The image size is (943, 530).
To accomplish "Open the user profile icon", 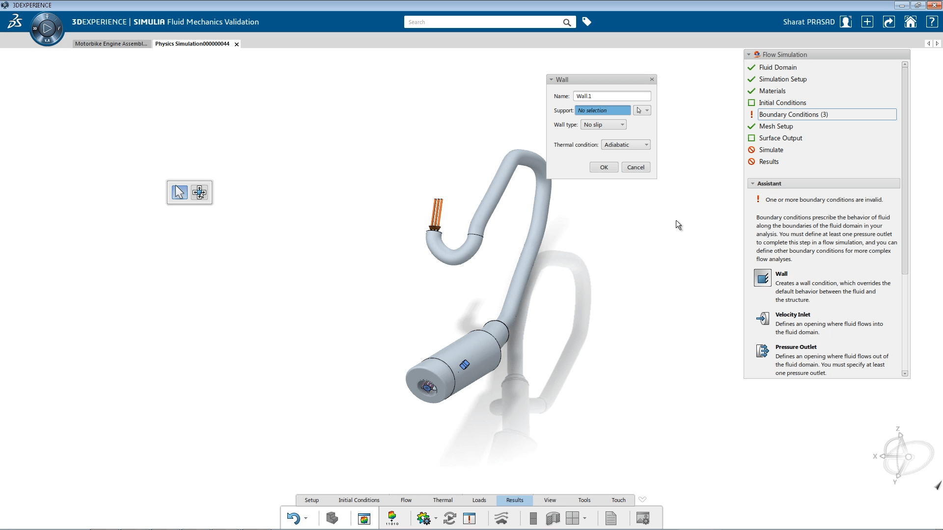I will pyautogui.click(x=846, y=22).
